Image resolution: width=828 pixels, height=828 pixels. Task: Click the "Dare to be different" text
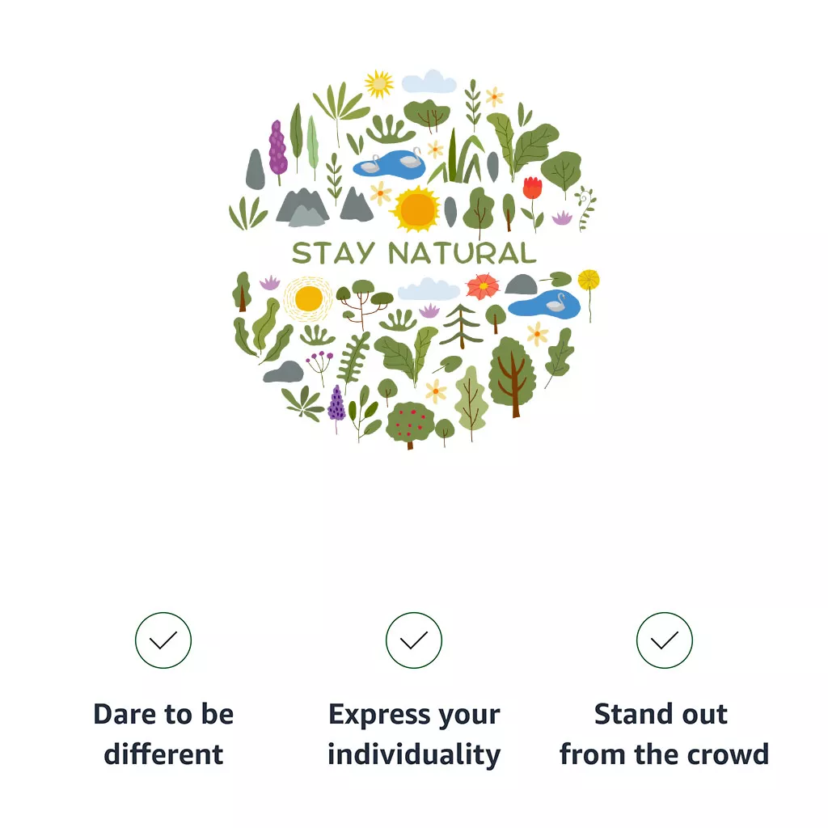(163, 734)
